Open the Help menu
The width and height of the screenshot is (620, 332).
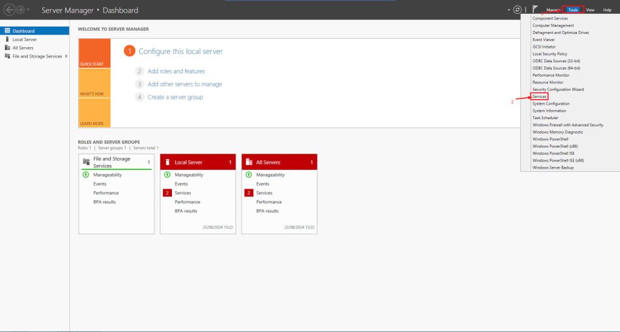tap(607, 10)
